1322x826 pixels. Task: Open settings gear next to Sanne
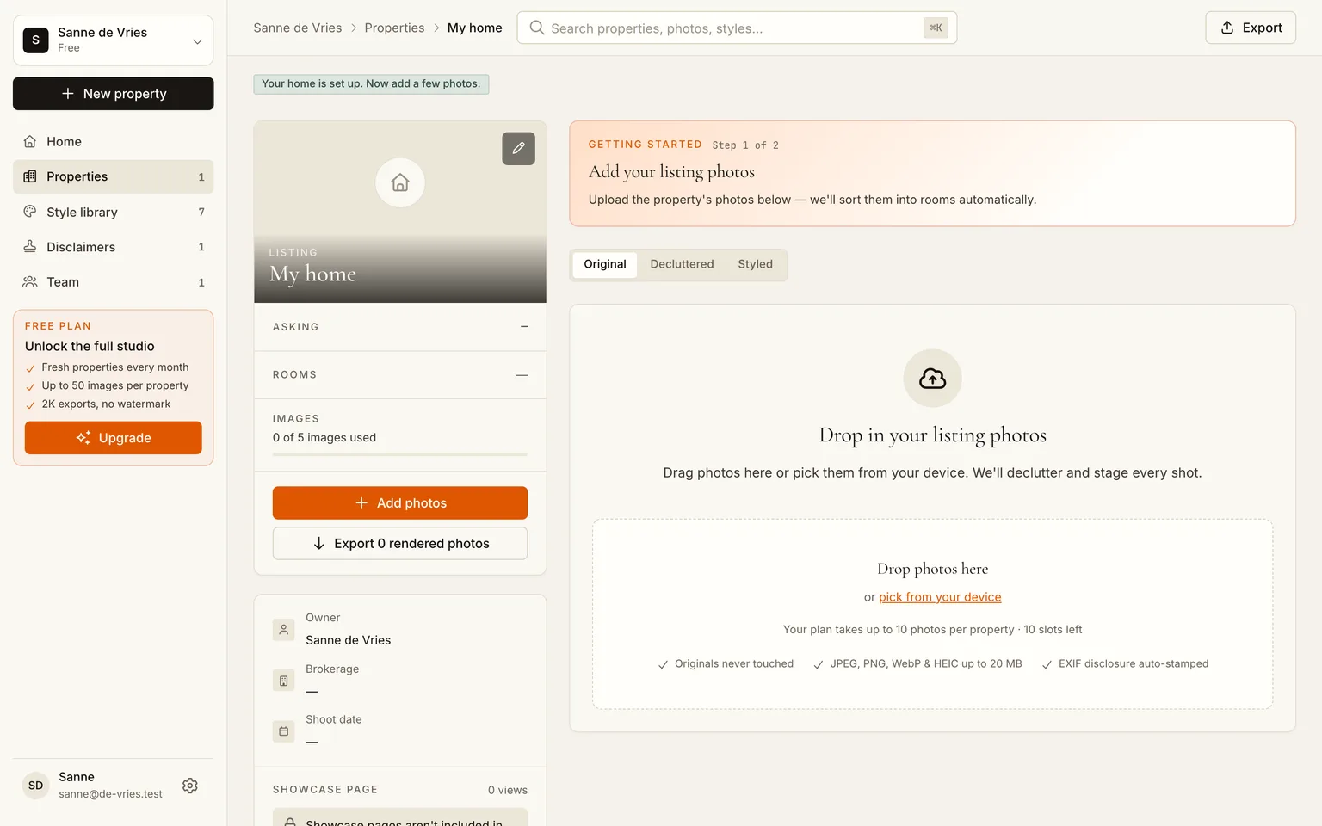coord(190,786)
